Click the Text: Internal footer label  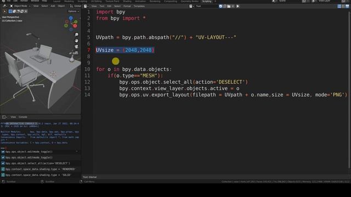tap(90, 177)
